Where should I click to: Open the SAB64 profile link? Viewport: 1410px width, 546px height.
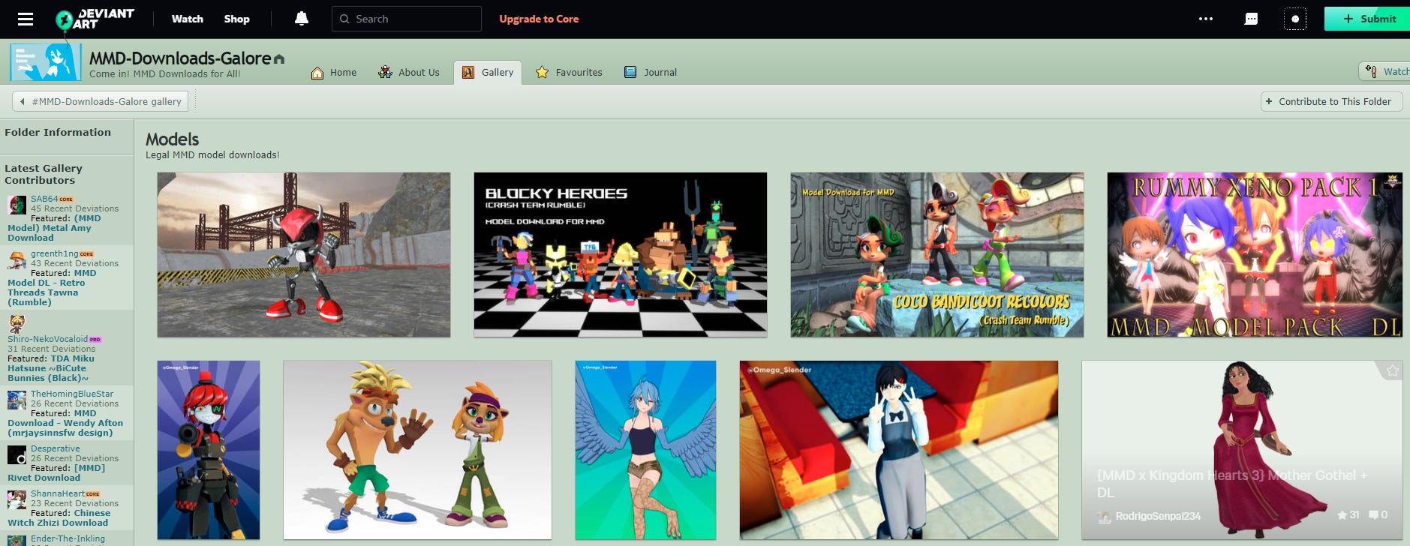[x=44, y=199]
